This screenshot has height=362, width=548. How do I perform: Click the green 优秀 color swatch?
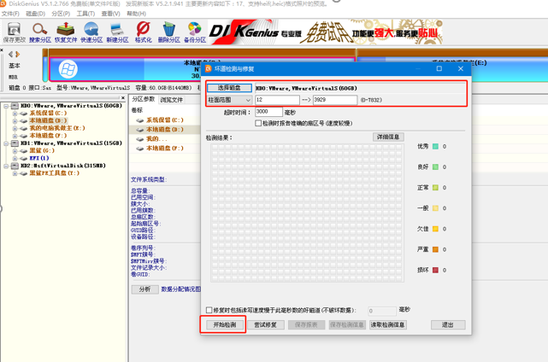435,146
